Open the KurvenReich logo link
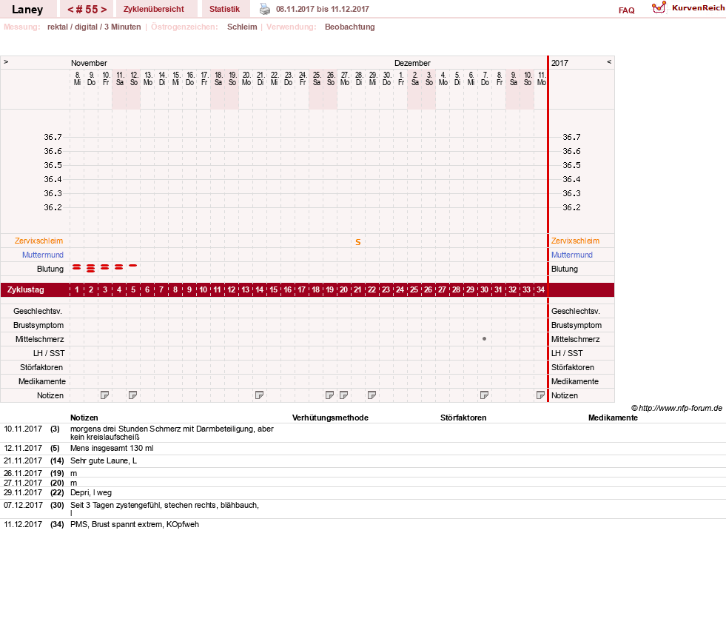Screen dimensions: 726x630 point(688,8)
